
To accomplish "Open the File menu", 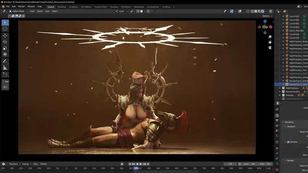I will (x=8, y=7).
